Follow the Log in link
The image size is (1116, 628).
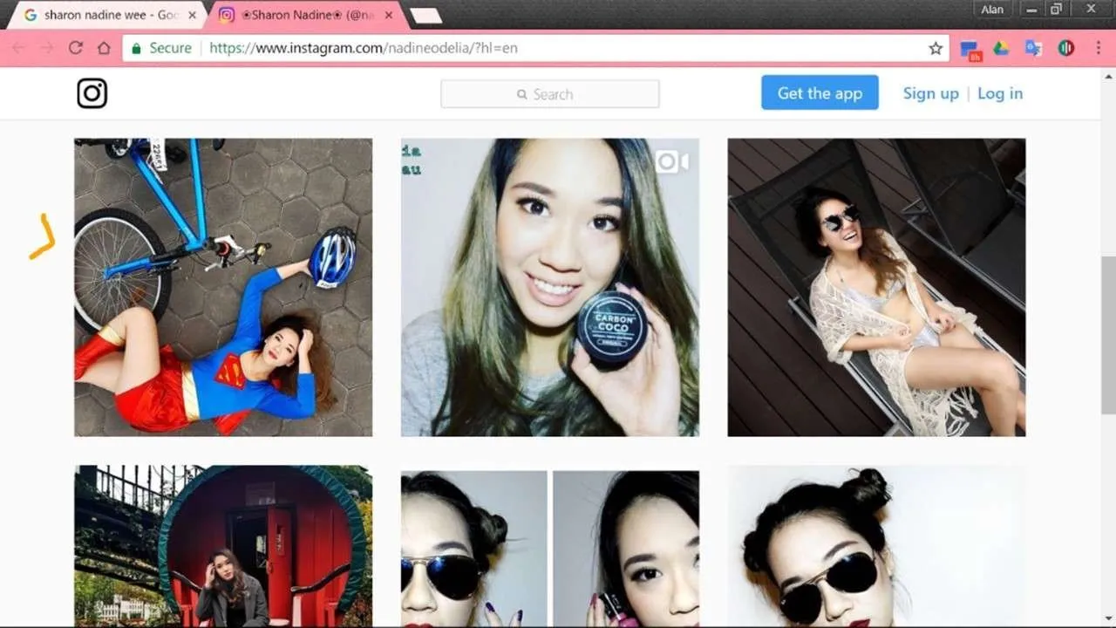click(x=1000, y=93)
